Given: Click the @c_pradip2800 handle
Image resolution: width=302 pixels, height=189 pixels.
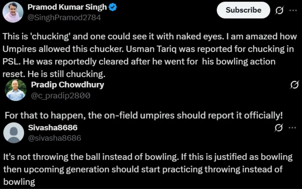Looking at the screenshot, I should click(61, 95).
